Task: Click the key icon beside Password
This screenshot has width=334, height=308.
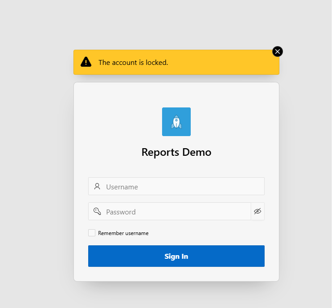Action: click(97, 211)
